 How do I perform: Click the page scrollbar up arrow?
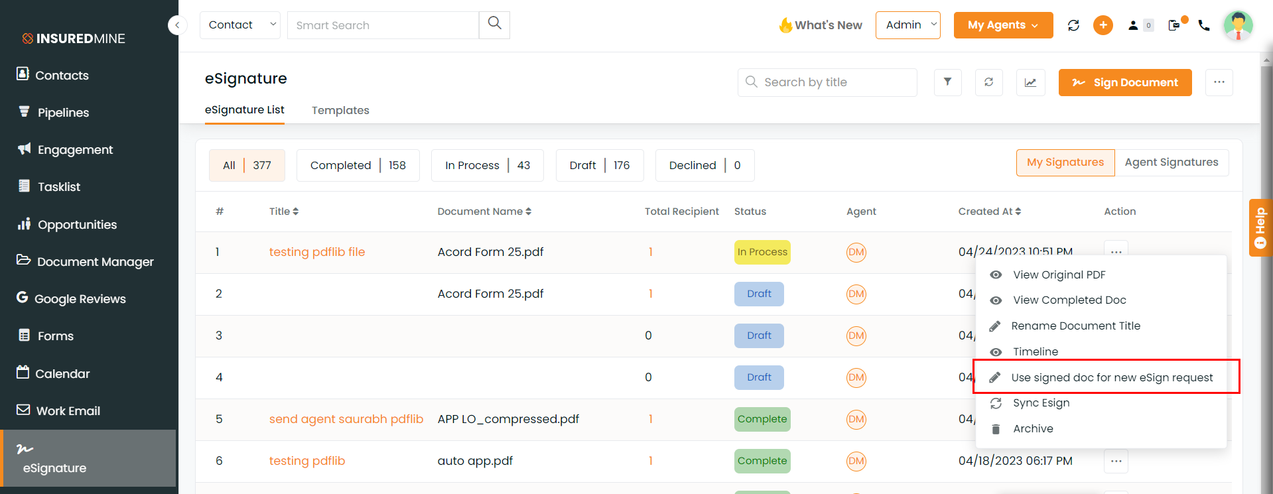click(1266, 59)
